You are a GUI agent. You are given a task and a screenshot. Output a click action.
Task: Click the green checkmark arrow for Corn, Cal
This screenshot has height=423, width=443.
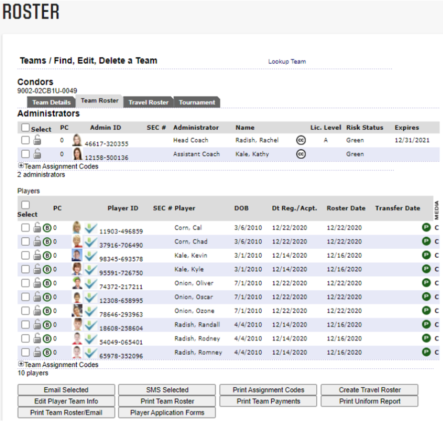pos(91,229)
